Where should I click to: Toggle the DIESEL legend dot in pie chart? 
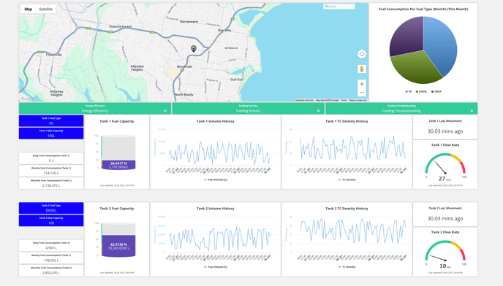(417, 92)
